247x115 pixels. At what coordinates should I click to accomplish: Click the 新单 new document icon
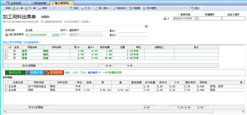(3, 8)
